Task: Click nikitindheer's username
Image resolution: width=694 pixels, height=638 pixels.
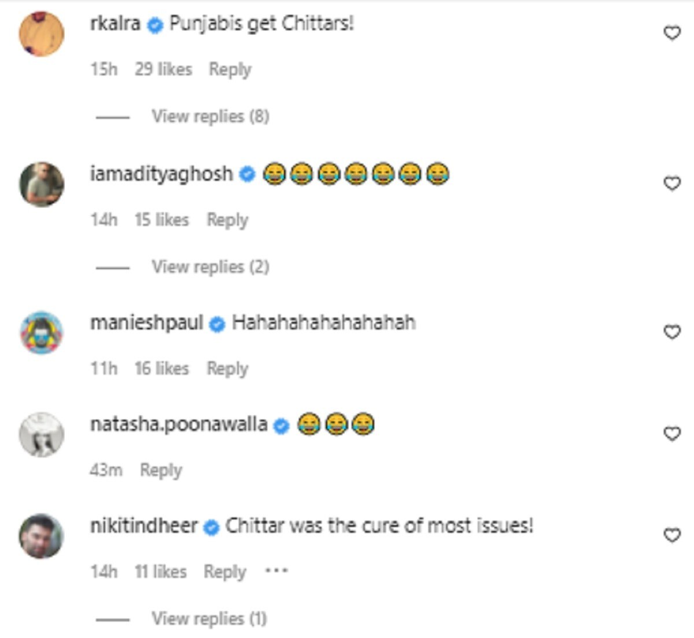Action: (143, 527)
